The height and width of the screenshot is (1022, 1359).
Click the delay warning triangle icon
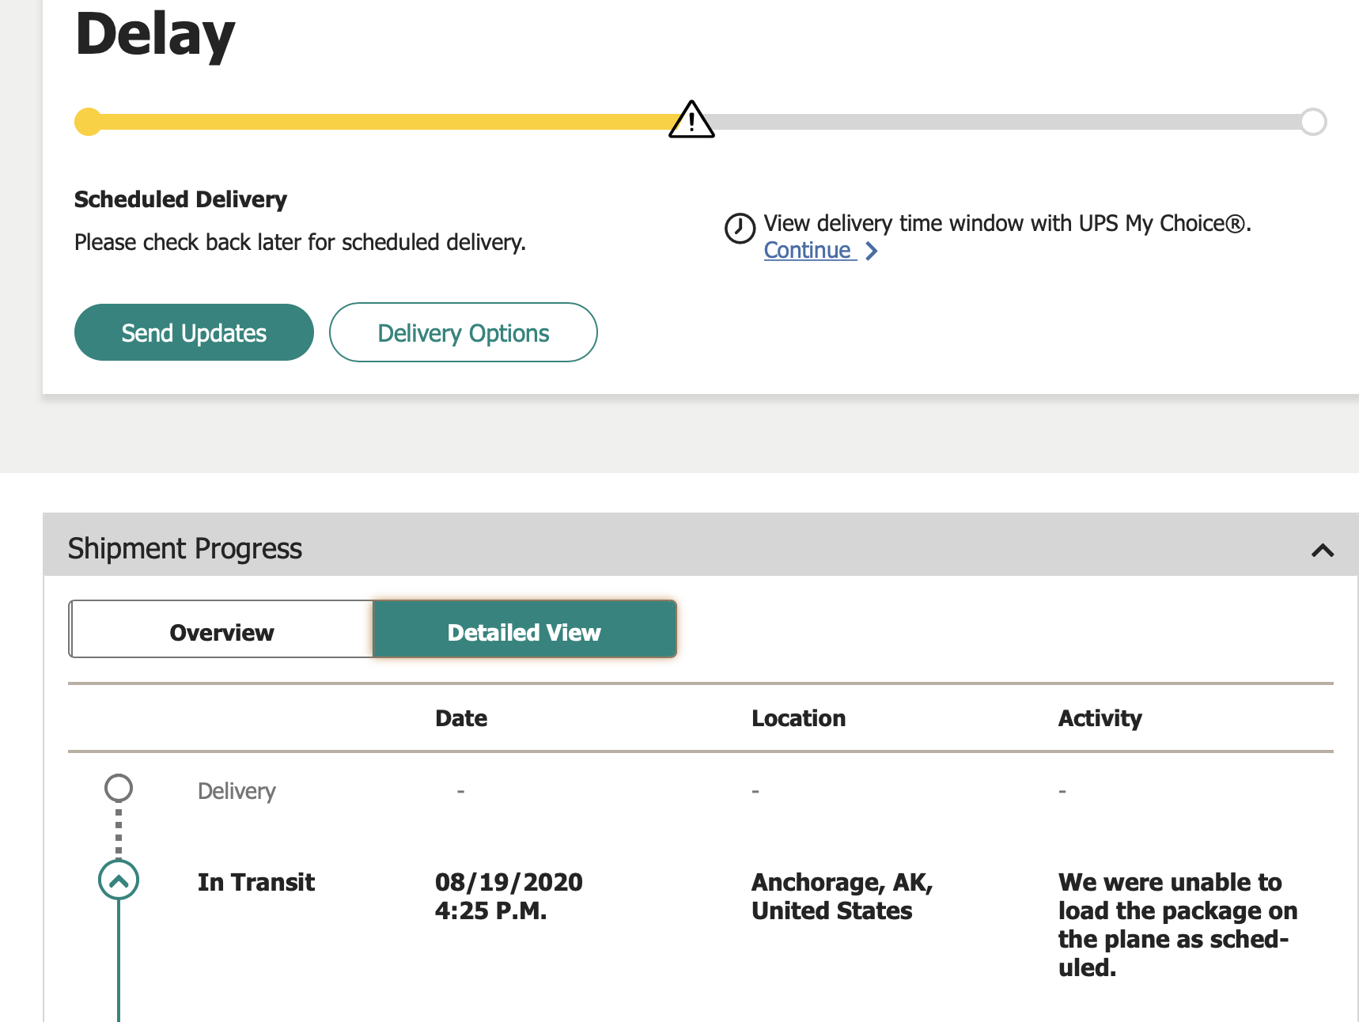click(691, 119)
